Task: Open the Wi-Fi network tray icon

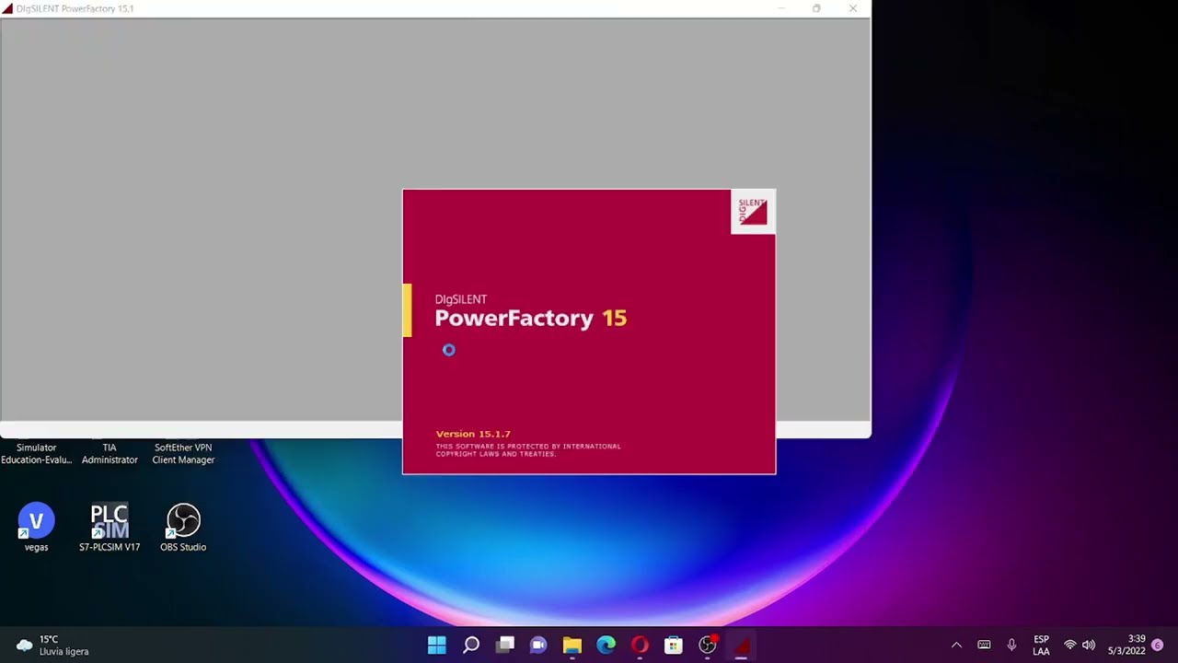Action: click(x=1069, y=646)
